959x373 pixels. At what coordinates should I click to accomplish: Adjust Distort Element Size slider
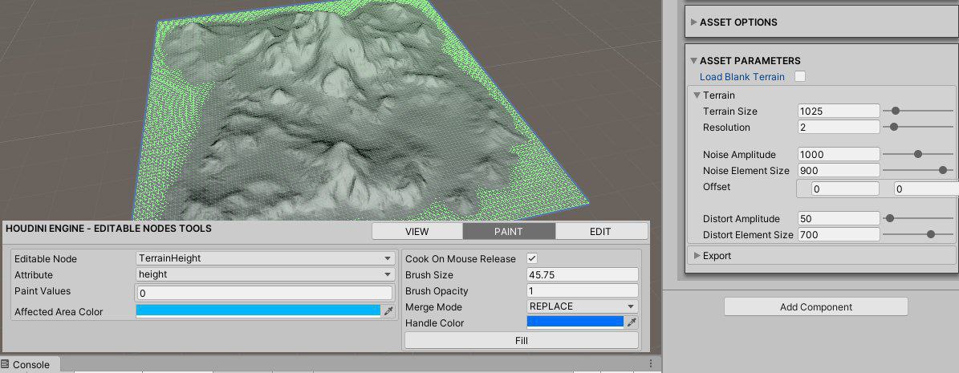(917, 234)
